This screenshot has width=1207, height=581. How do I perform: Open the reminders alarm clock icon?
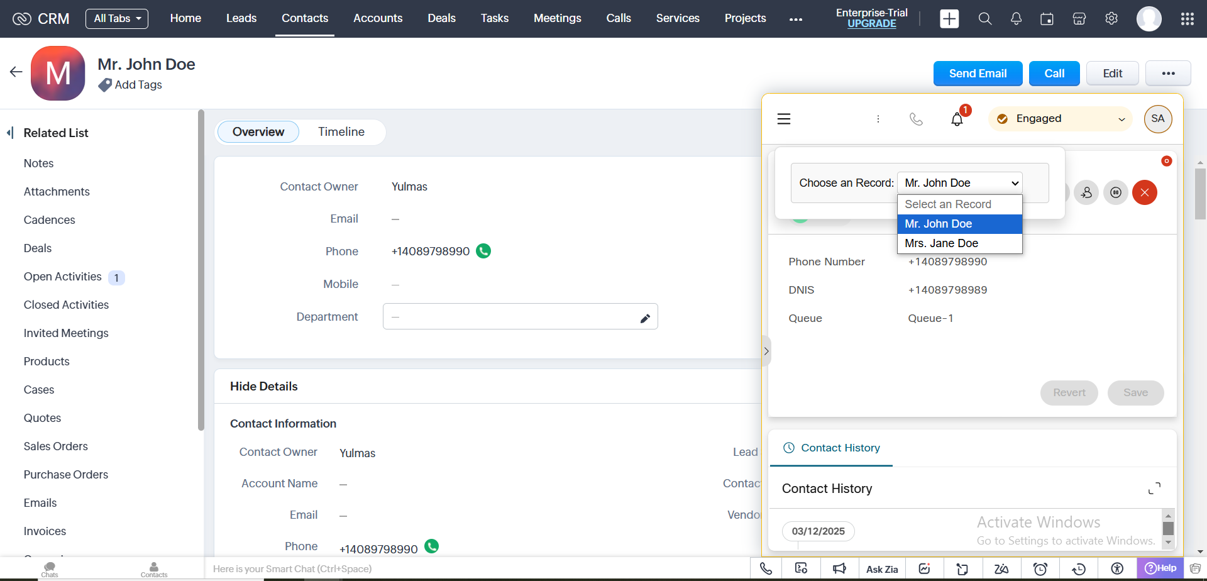click(x=1040, y=568)
